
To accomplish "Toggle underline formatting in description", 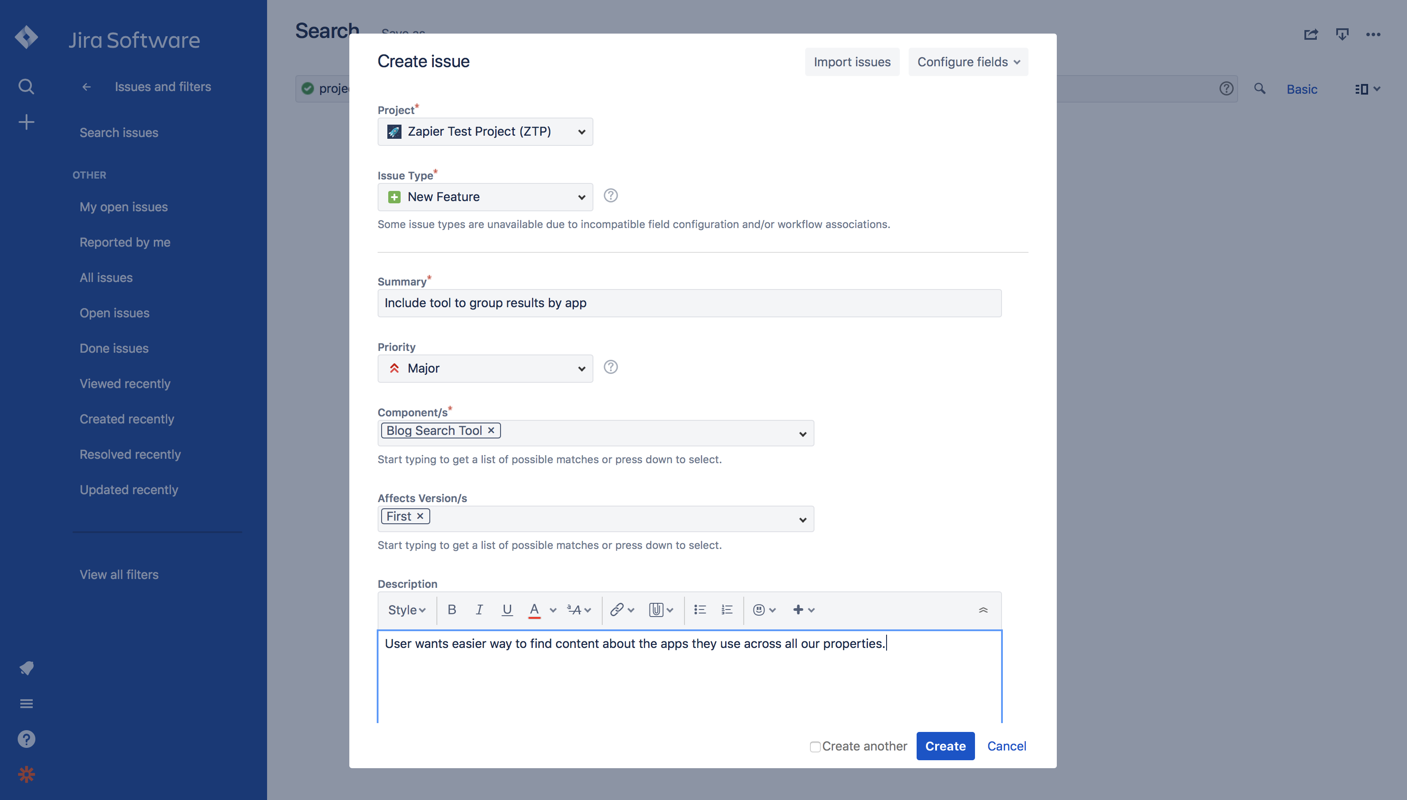I will coord(507,610).
